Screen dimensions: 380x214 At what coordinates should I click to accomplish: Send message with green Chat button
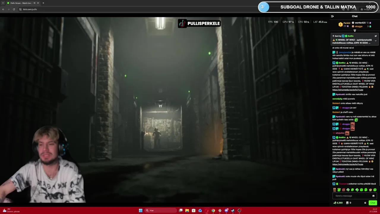(373, 203)
